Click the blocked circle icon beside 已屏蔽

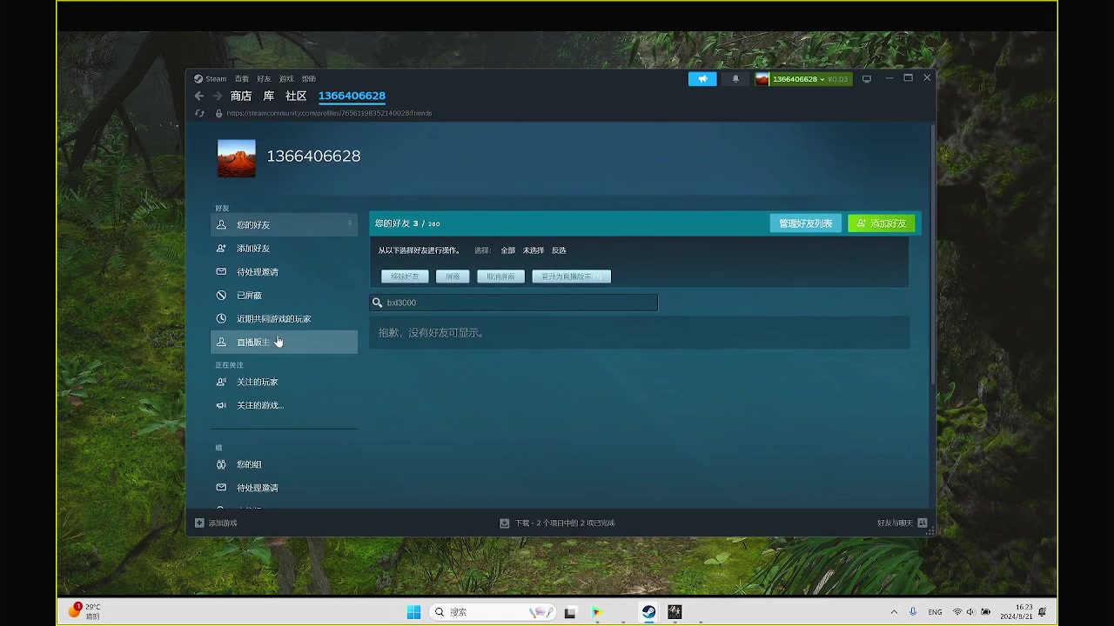tap(221, 296)
